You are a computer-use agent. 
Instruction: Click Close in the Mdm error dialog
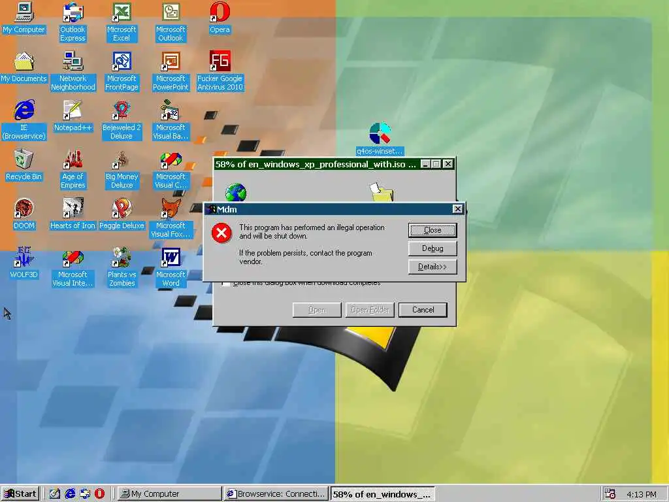pyautogui.click(x=432, y=230)
